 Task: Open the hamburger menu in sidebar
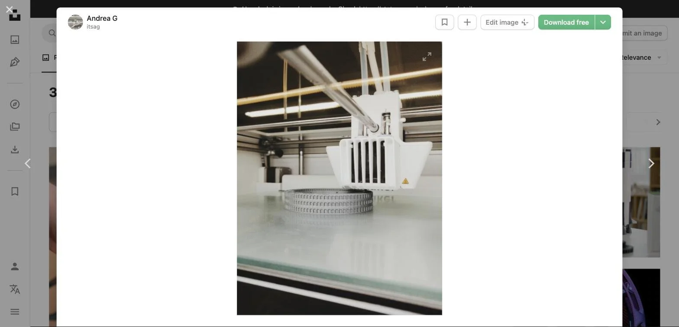tap(15, 312)
